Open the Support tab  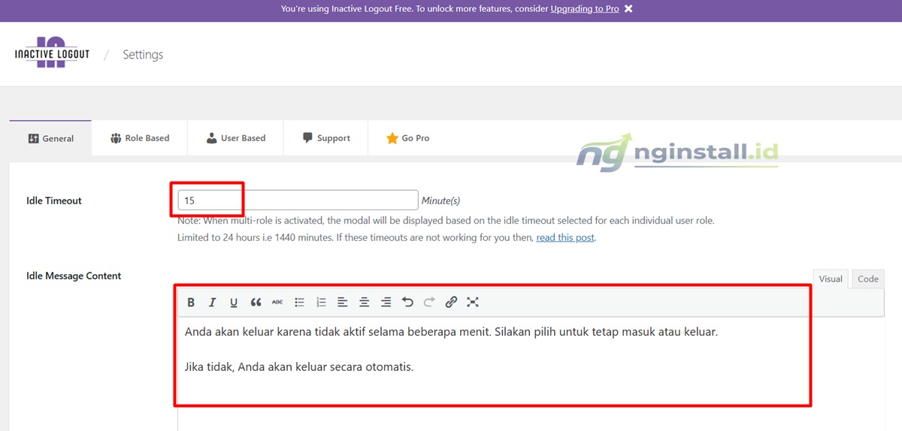point(326,138)
